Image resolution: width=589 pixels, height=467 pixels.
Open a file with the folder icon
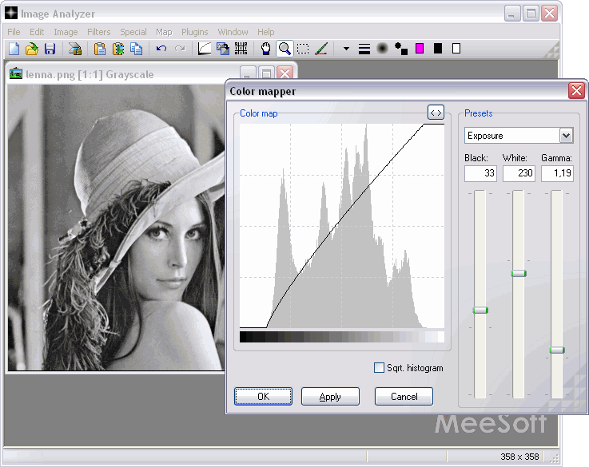32,49
